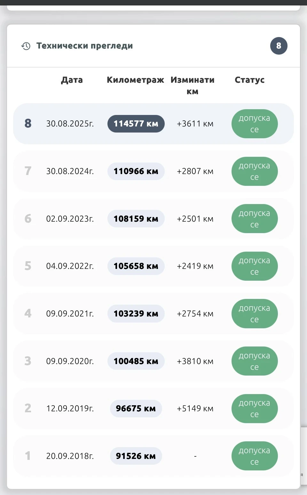This screenshot has width=307, height=495.
Task: Click the history clock icon
Action: (x=26, y=46)
